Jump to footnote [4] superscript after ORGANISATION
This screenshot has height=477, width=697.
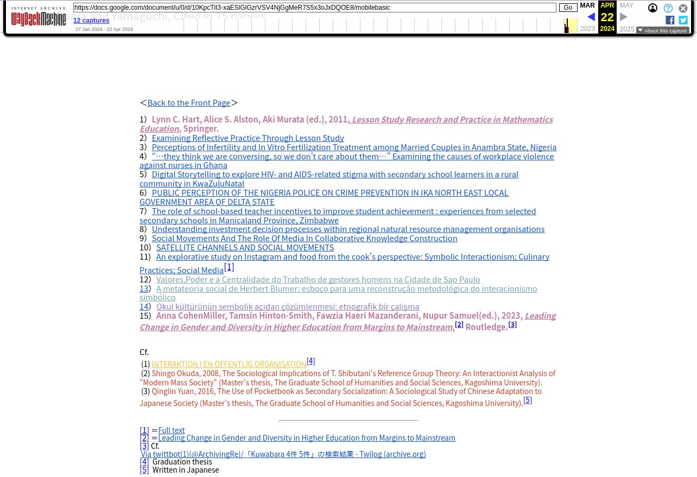[311, 360]
